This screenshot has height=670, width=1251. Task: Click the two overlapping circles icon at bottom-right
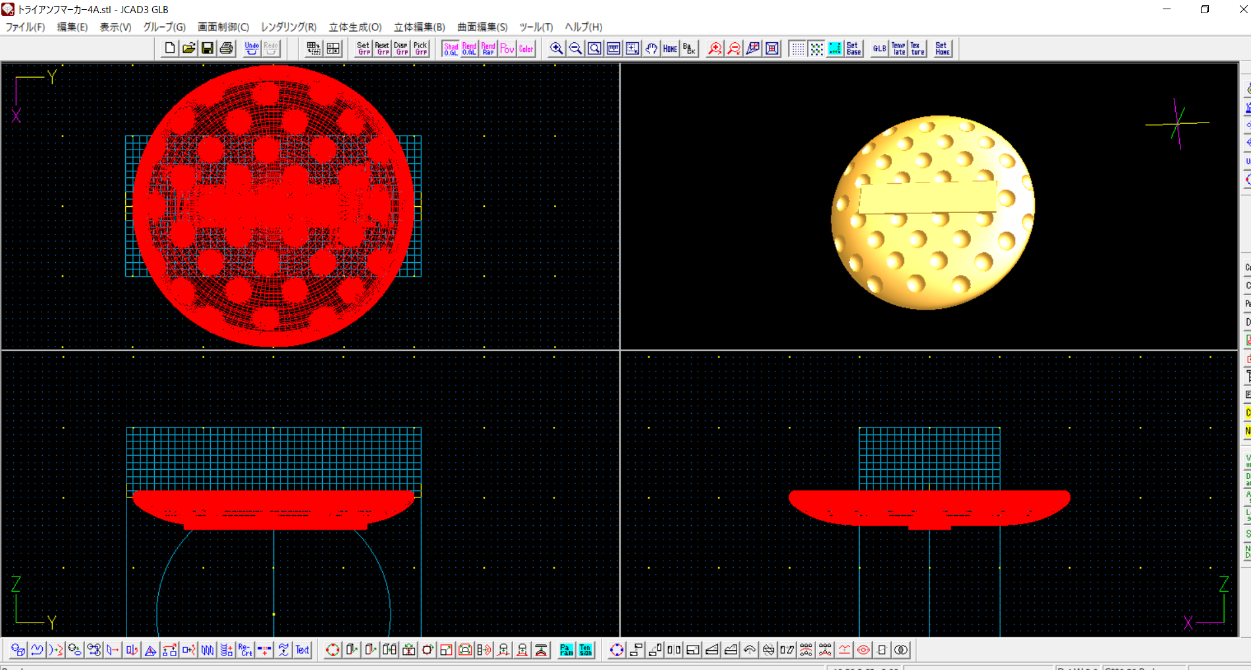coord(901,650)
